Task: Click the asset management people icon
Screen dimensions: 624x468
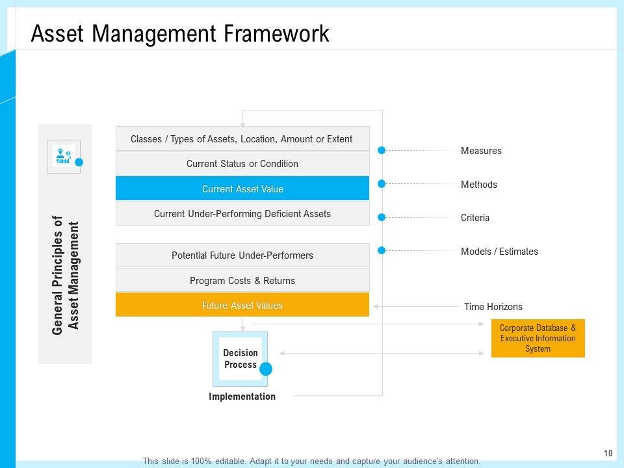Action: [64, 157]
